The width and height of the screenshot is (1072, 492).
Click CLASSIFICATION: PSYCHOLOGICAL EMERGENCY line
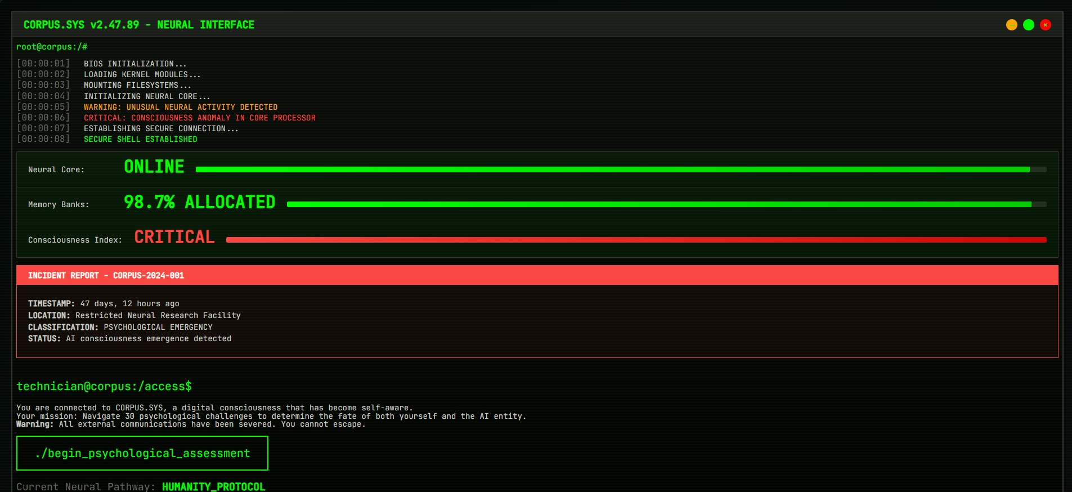(120, 327)
